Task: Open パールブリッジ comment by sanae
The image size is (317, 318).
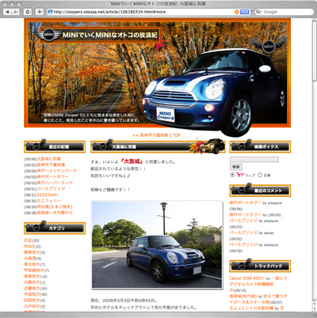Action: tap(243, 233)
